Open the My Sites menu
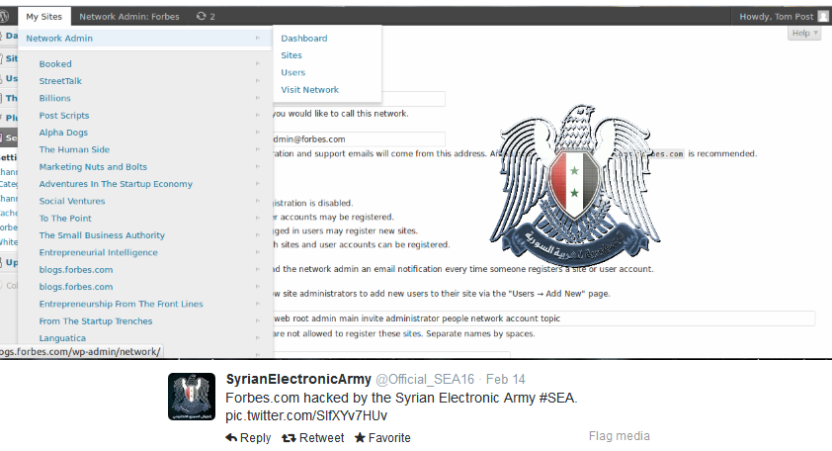This screenshot has height=451, width=832. (x=44, y=17)
